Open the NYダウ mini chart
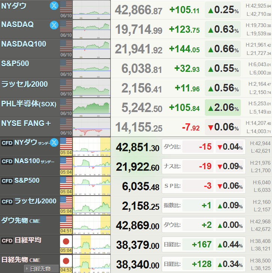This screenshot has height=273, width=272. [x=92, y=10]
